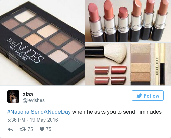
Task: Click the alaa display name
Action: [28, 95]
